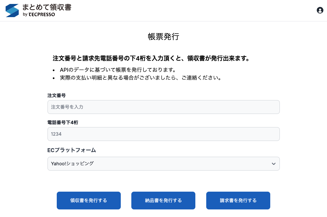Click the 注文番号 field label
Viewport: 327px width, 217px height.
tap(56, 95)
